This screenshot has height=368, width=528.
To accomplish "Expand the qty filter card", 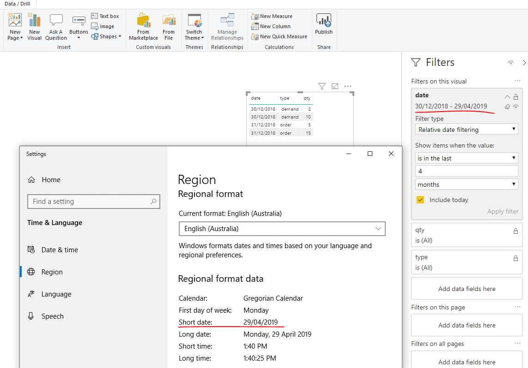I will [467, 235].
